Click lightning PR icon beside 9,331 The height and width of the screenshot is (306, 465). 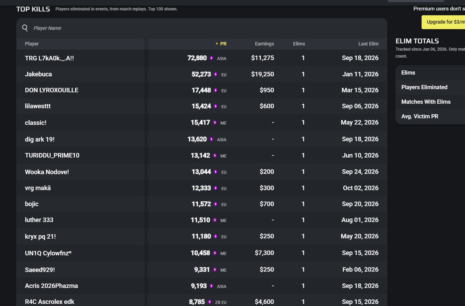[x=214, y=270]
